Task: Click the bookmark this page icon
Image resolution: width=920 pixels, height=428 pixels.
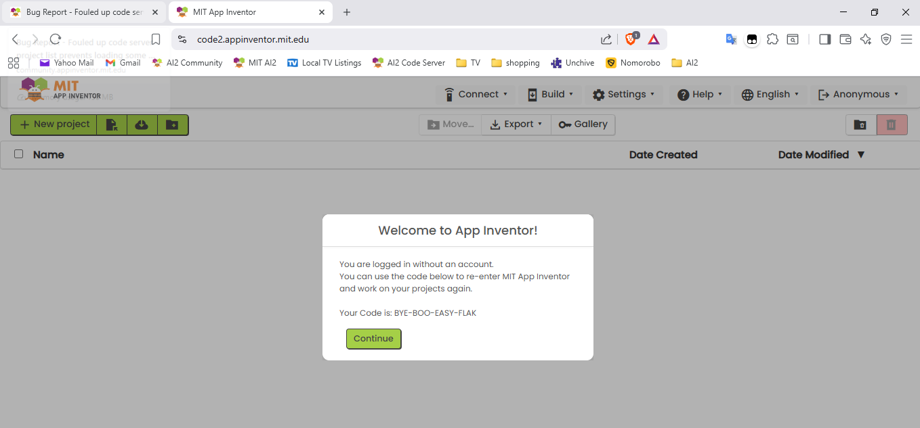Action: coord(156,39)
